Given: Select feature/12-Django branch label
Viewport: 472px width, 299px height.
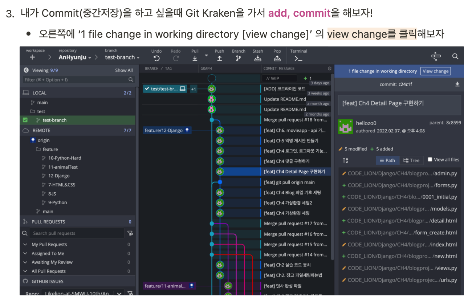Looking at the screenshot, I should [167, 130].
